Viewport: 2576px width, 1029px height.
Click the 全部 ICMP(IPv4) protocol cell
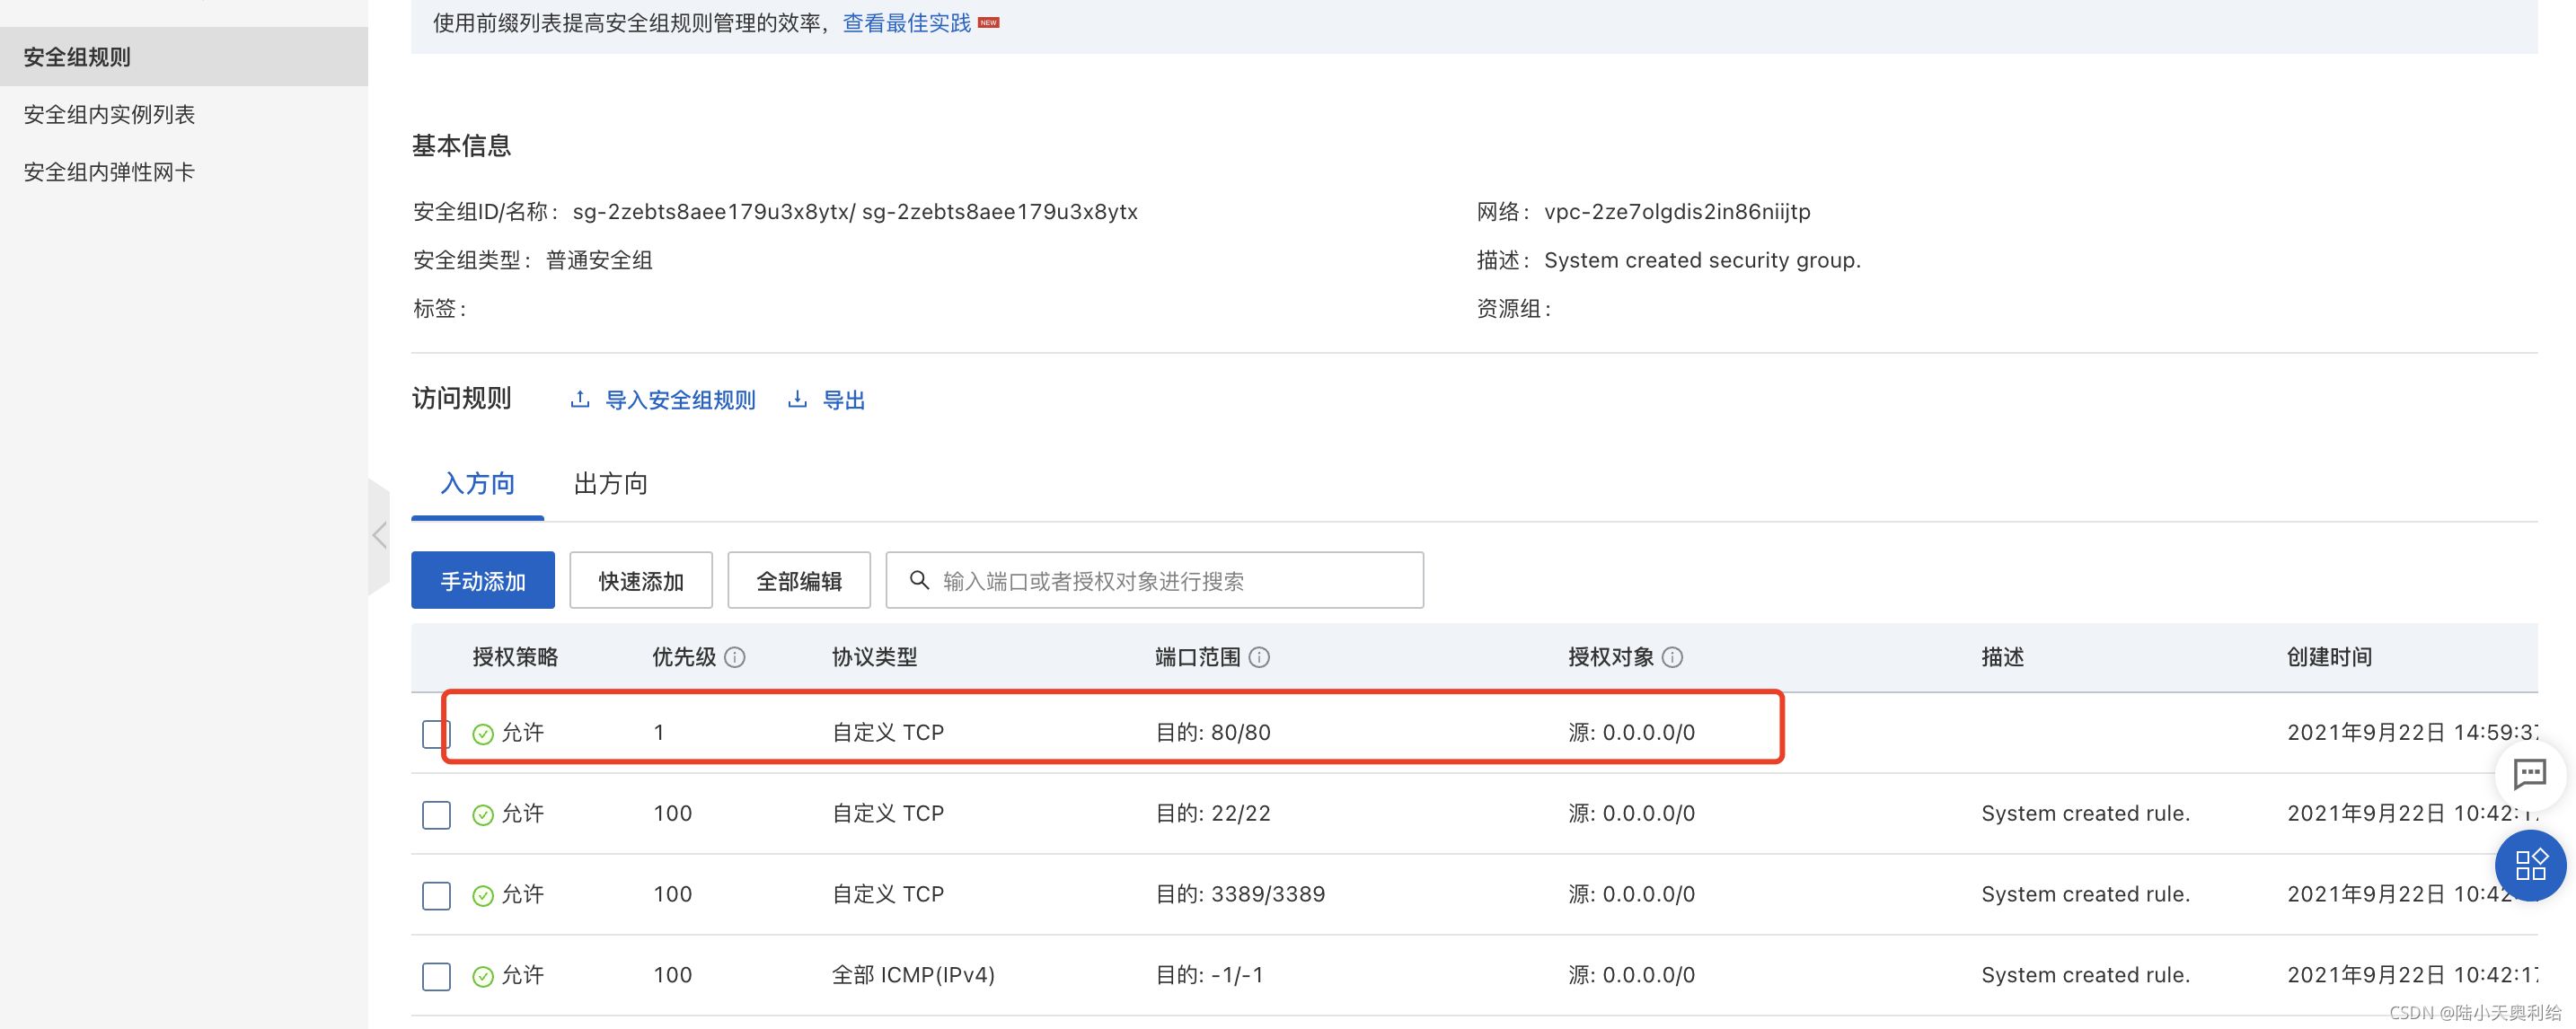pyautogui.click(x=914, y=976)
